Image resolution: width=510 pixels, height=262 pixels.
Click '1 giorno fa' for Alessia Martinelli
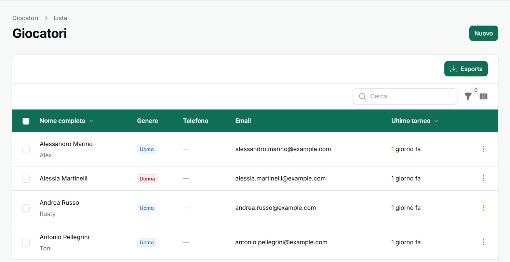click(x=406, y=178)
